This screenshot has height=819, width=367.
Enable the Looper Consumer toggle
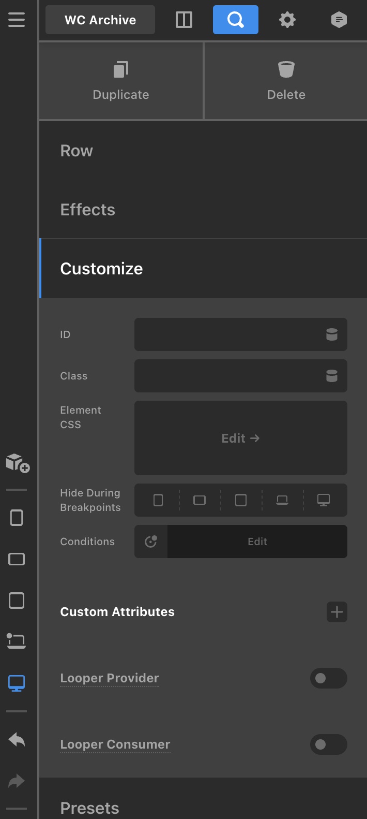click(x=329, y=744)
